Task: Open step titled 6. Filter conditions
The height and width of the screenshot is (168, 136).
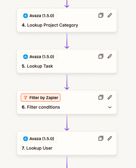Action: (x=41, y=107)
